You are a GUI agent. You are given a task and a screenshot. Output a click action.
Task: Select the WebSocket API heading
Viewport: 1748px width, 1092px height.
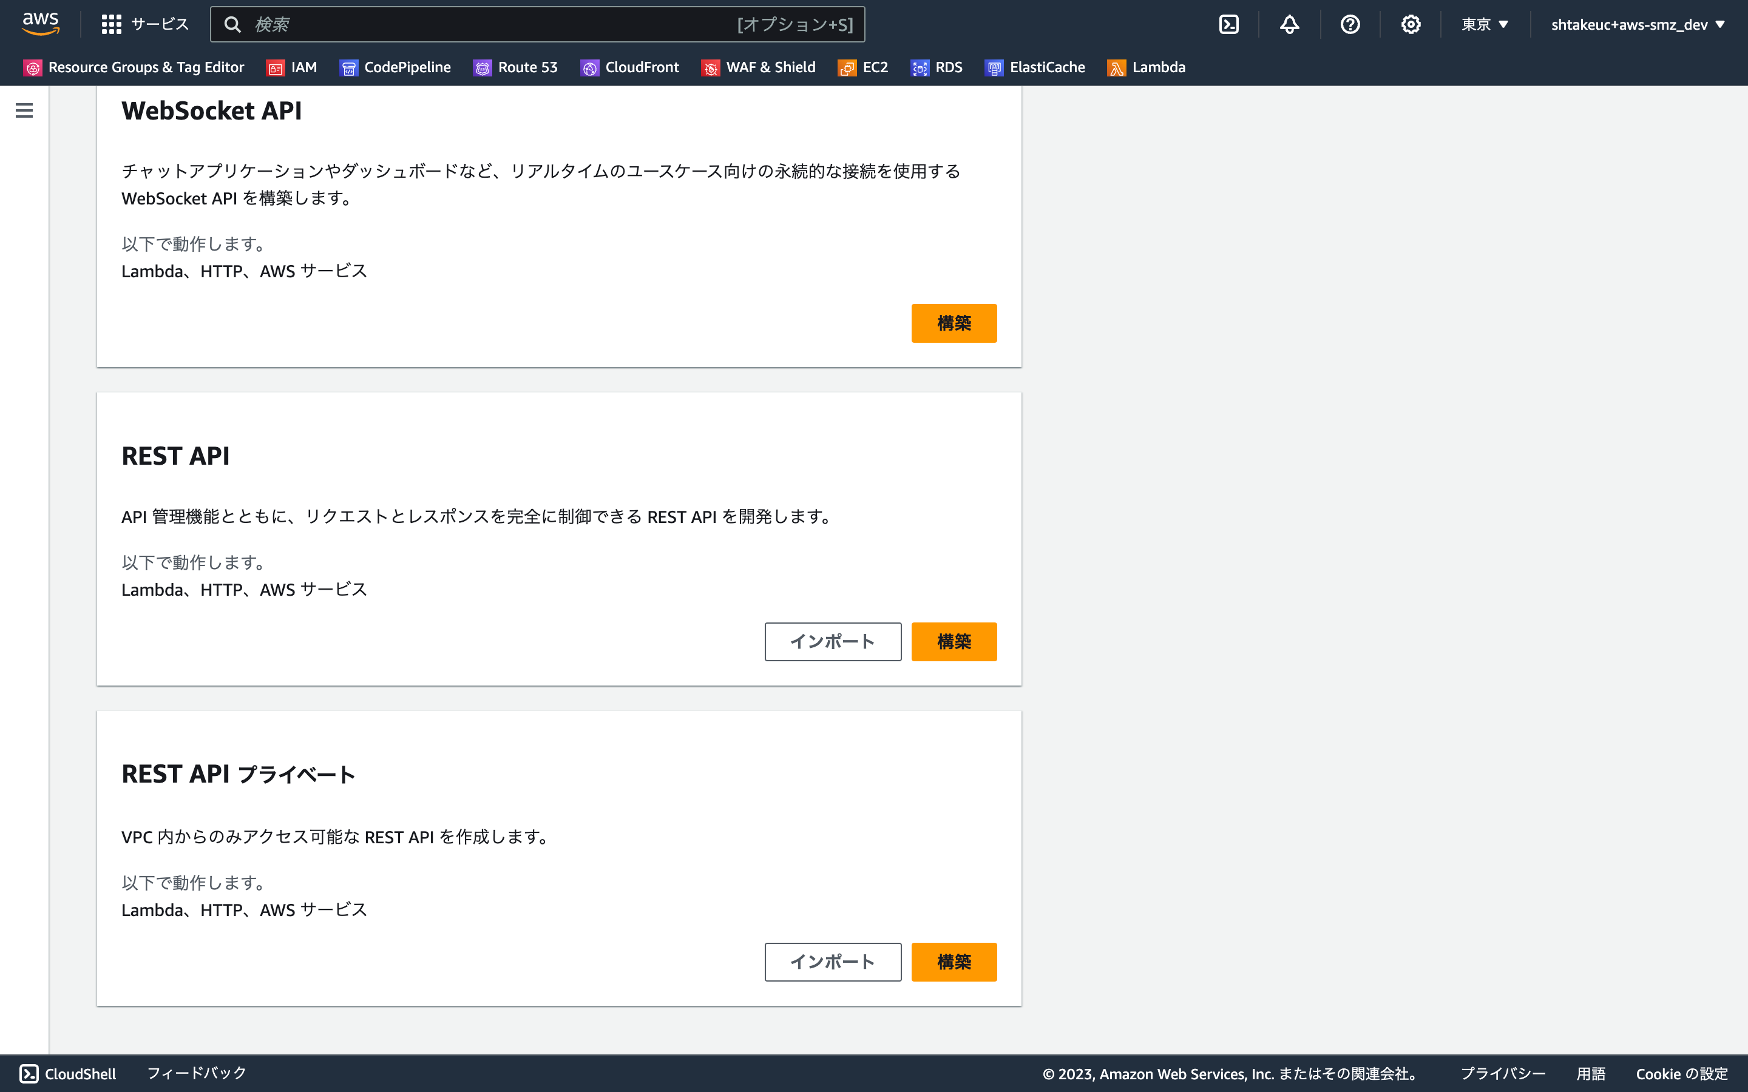click(212, 110)
